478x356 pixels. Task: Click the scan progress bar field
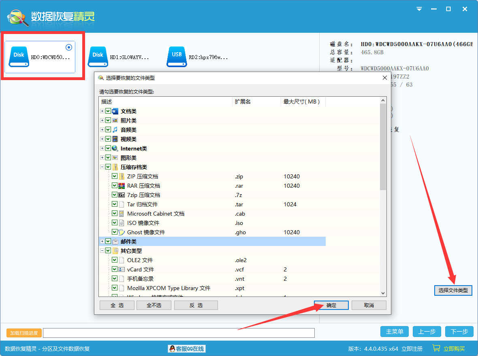coord(179,333)
